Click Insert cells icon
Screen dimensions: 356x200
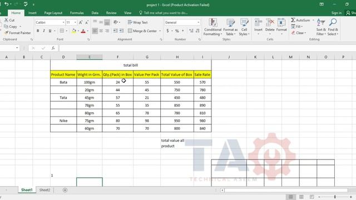coord(258,23)
